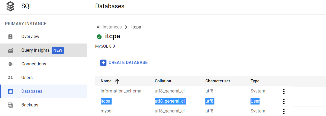This screenshot has width=326, height=116.
Task: Click the Overview page icon in sidebar
Action: (x=10, y=37)
